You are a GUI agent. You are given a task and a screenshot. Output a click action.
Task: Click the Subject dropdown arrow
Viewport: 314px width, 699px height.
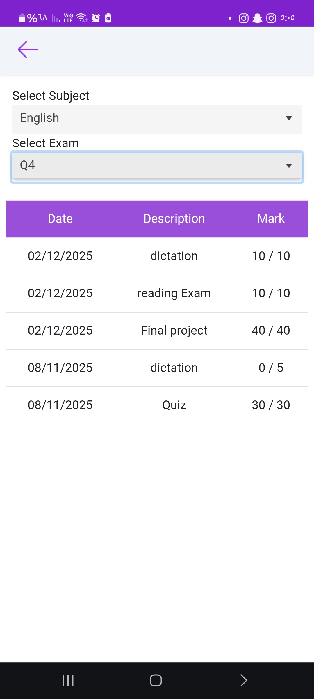coord(289,118)
